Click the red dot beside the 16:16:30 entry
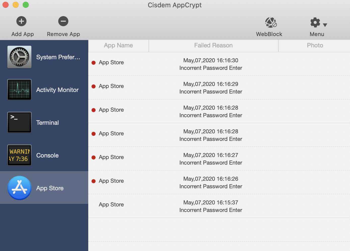350x251 pixels. (x=94, y=63)
